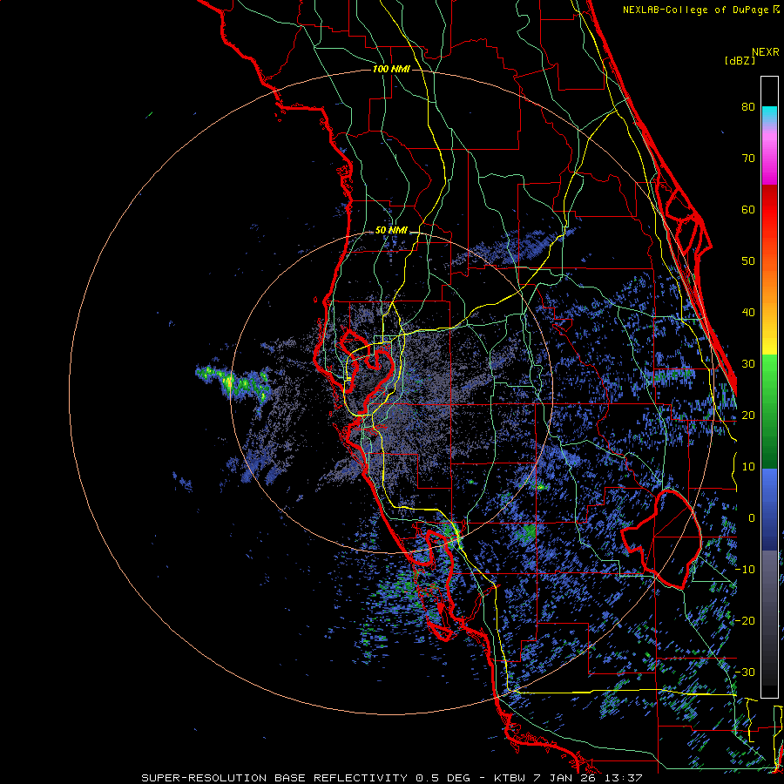Click the NEXR legend title
The height and width of the screenshot is (784, 784).
click(x=766, y=52)
